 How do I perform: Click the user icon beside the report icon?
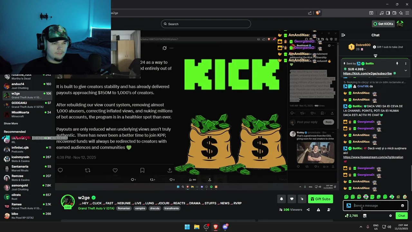coord(329,210)
